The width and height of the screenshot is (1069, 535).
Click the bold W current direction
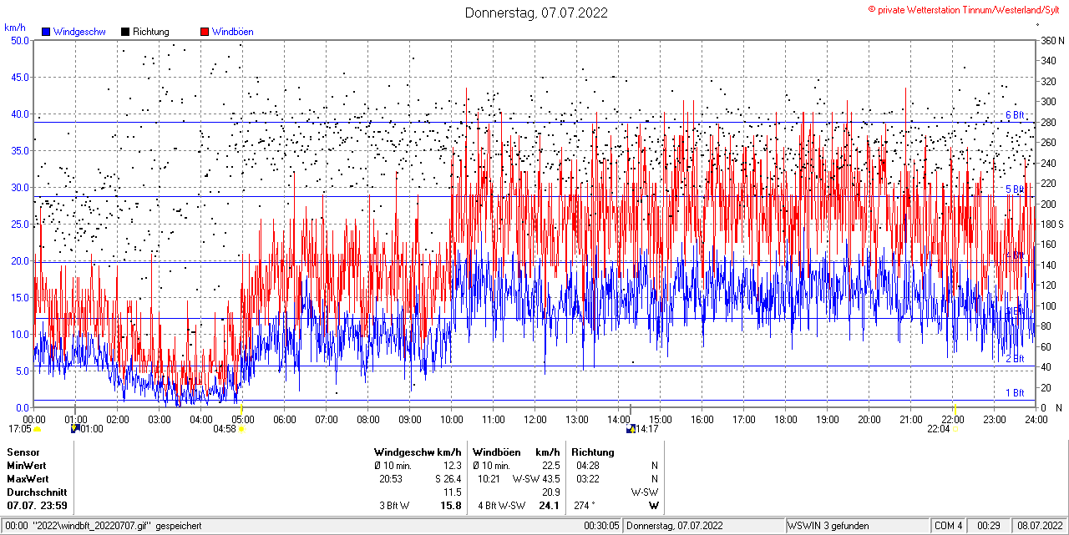tap(655, 506)
